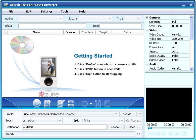196x140 pixels.
Task: Click the Bit Rate value 1500
Action: 180,43
